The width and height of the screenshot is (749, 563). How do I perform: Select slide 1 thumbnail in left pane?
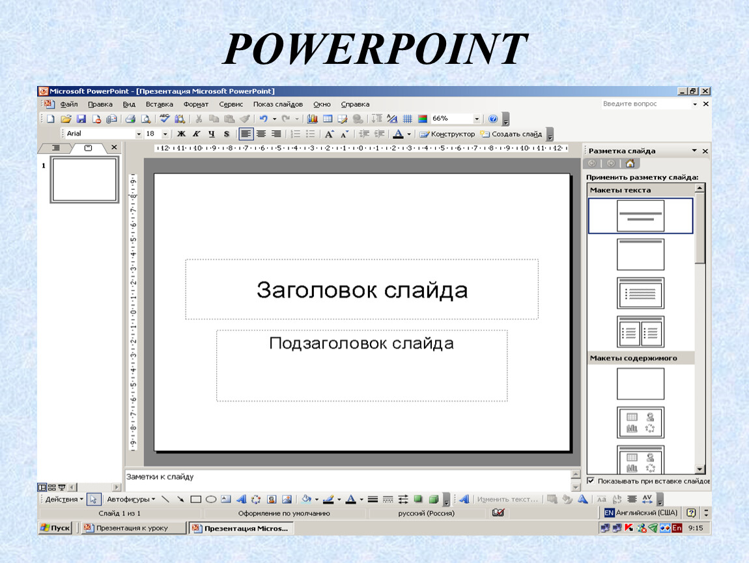coord(85,180)
